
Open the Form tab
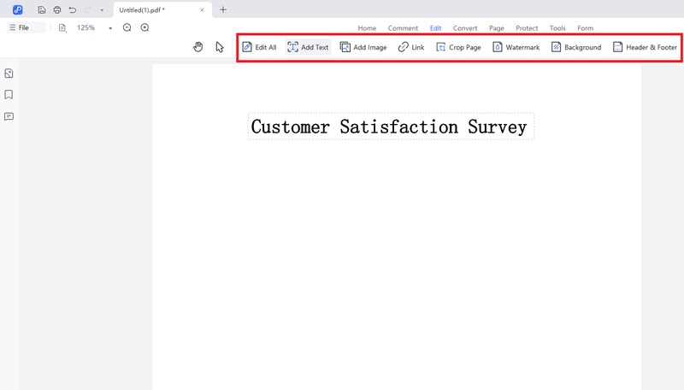pos(585,28)
